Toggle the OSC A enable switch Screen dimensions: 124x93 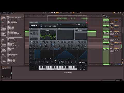40,29
